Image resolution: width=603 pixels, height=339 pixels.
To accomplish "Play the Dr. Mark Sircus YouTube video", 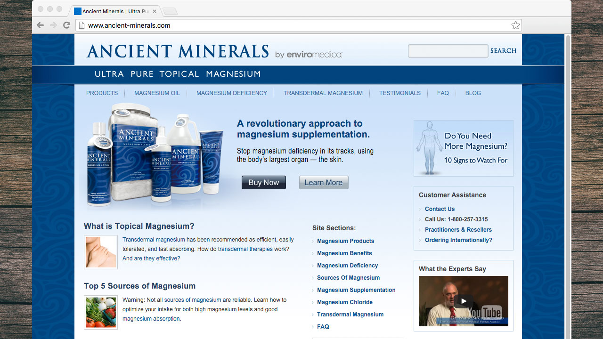I will click(463, 301).
